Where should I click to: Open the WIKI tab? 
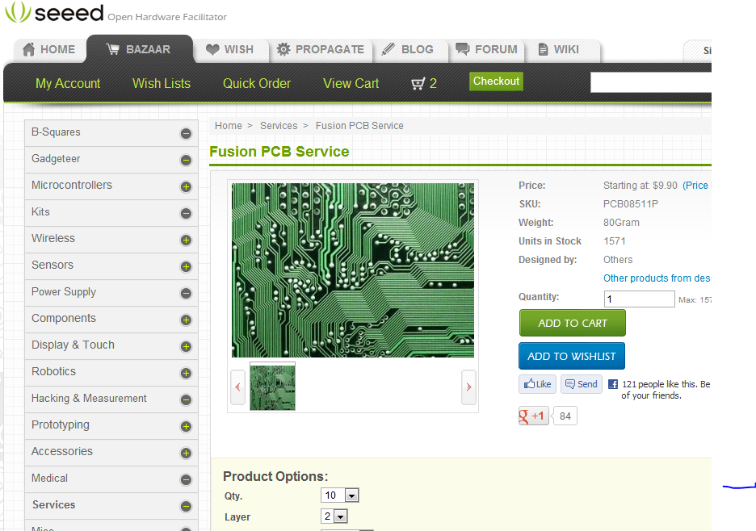(x=559, y=50)
